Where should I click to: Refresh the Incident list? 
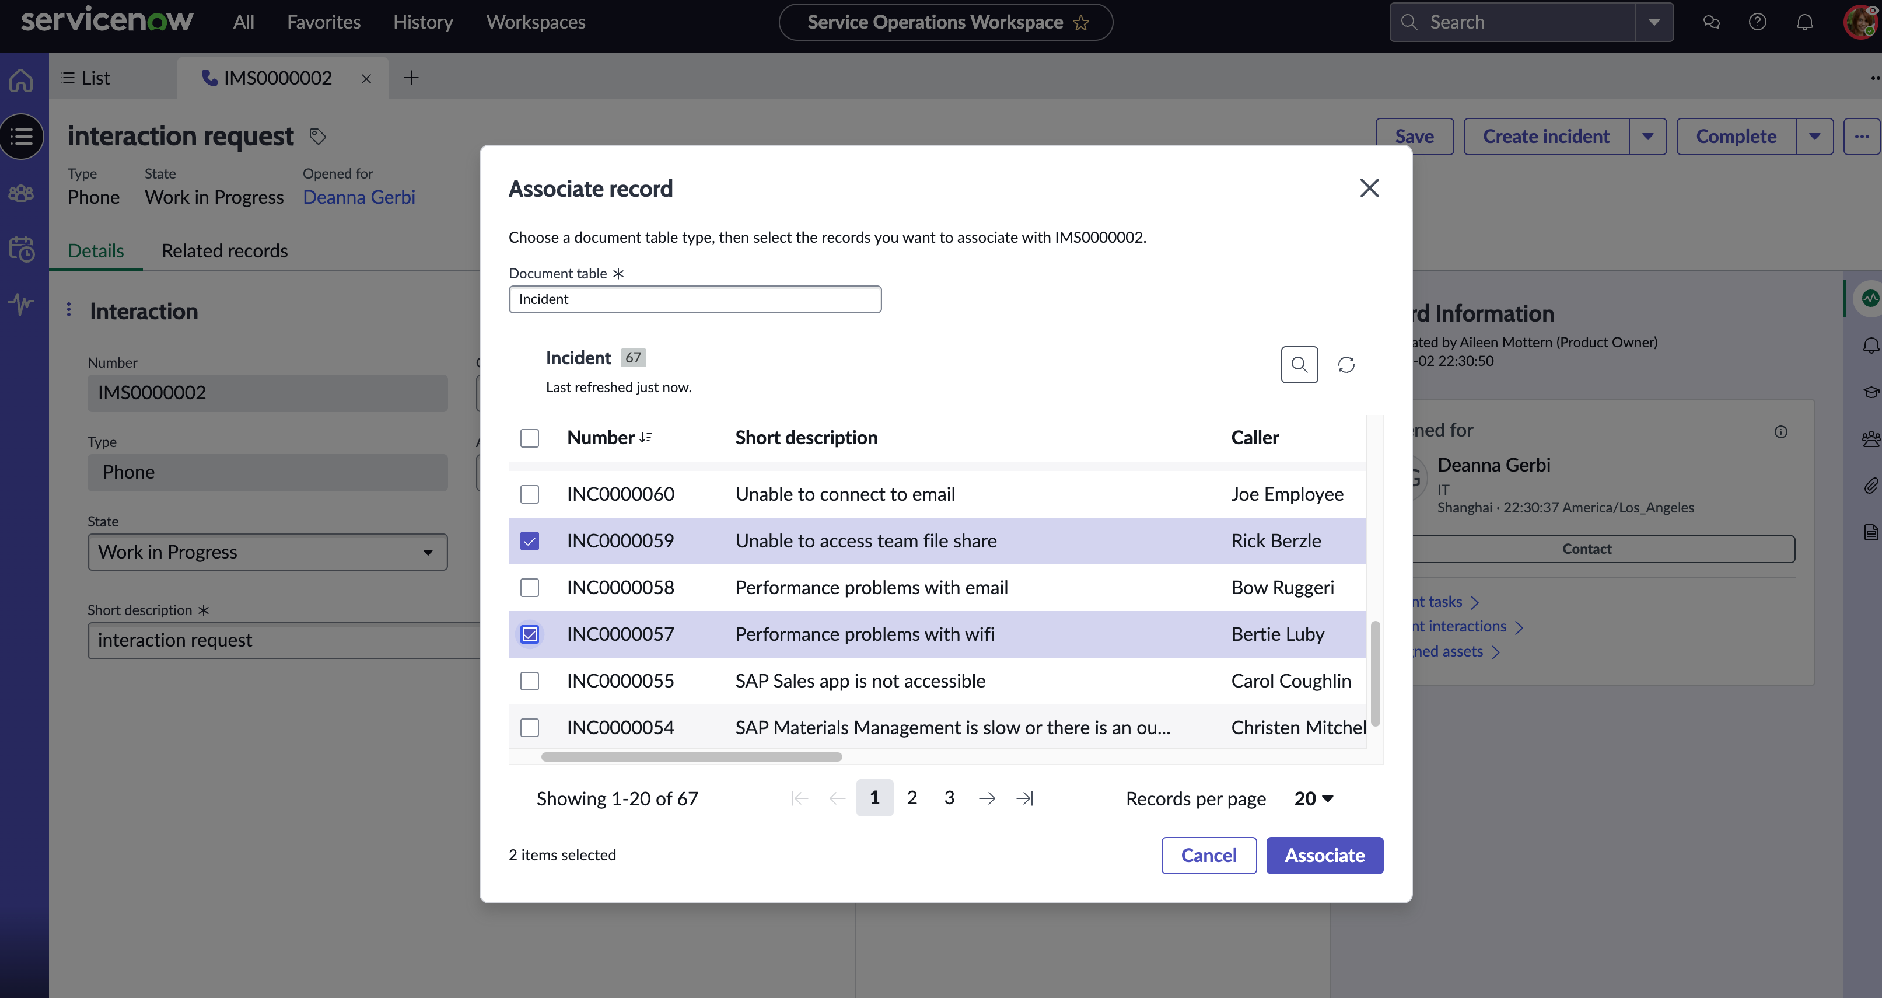(x=1346, y=364)
